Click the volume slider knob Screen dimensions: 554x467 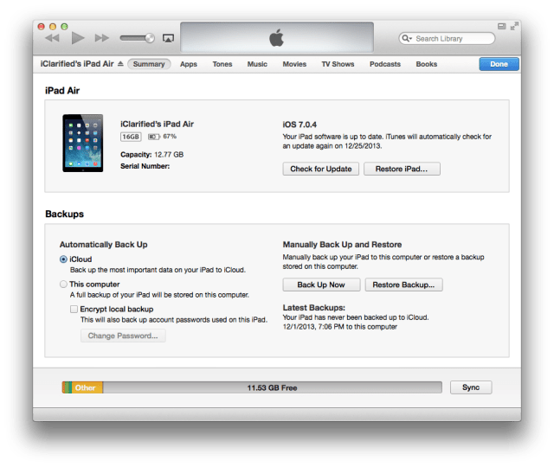[150, 38]
